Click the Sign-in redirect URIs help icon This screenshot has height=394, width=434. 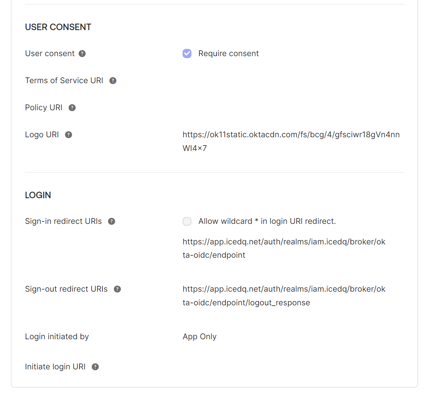(112, 221)
